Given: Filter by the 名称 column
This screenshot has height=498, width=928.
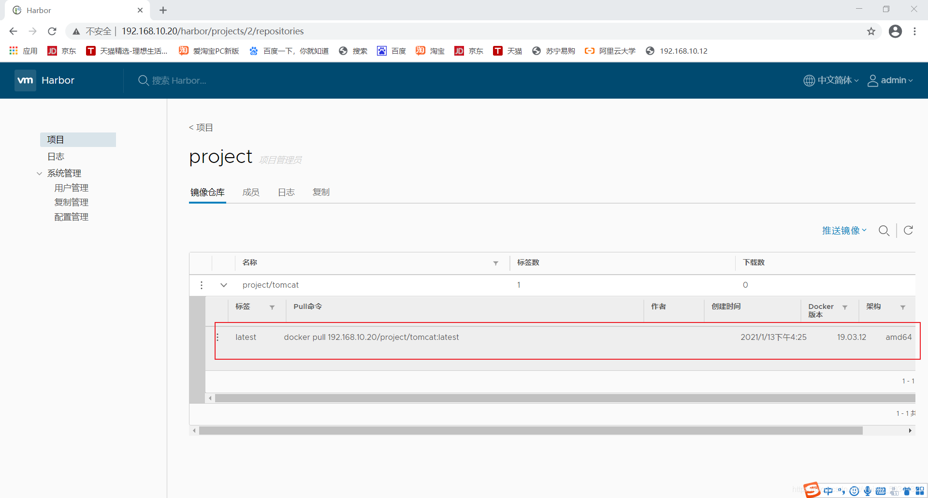Looking at the screenshot, I should pos(495,263).
